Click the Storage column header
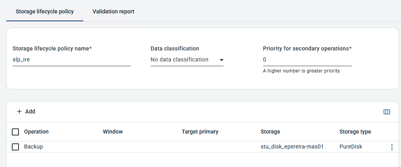401x167 pixels. tap(270, 132)
